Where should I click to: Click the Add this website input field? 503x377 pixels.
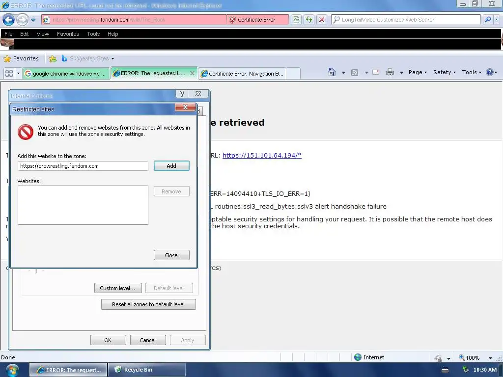(83, 166)
